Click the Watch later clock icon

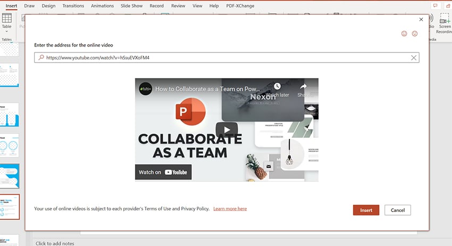pos(277,86)
